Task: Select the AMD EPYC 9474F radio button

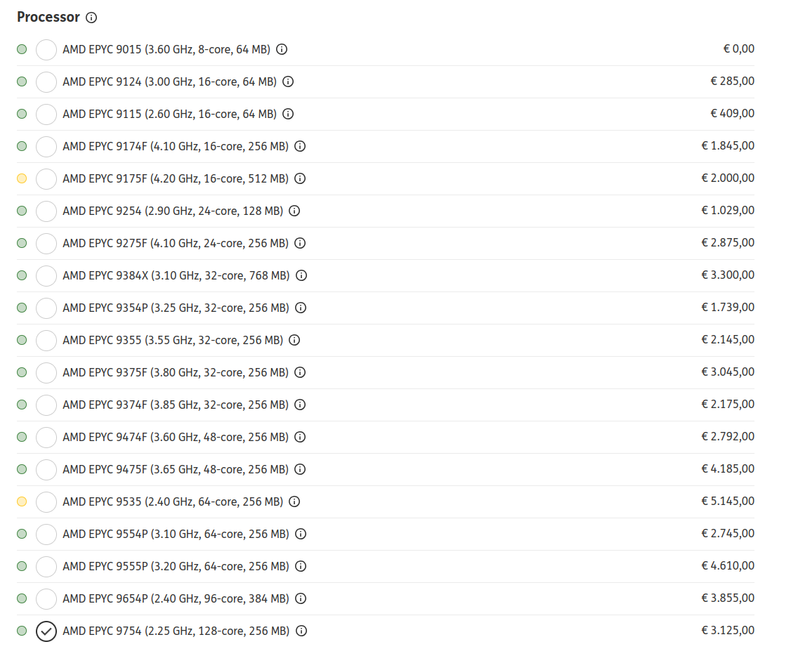Action: (46, 437)
